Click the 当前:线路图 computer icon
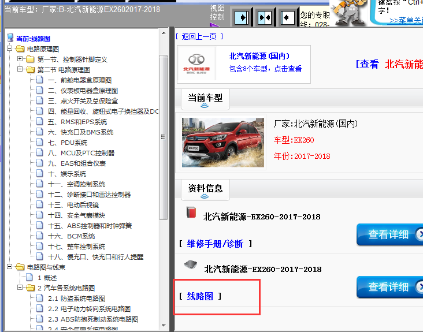 [x=10, y=38]
